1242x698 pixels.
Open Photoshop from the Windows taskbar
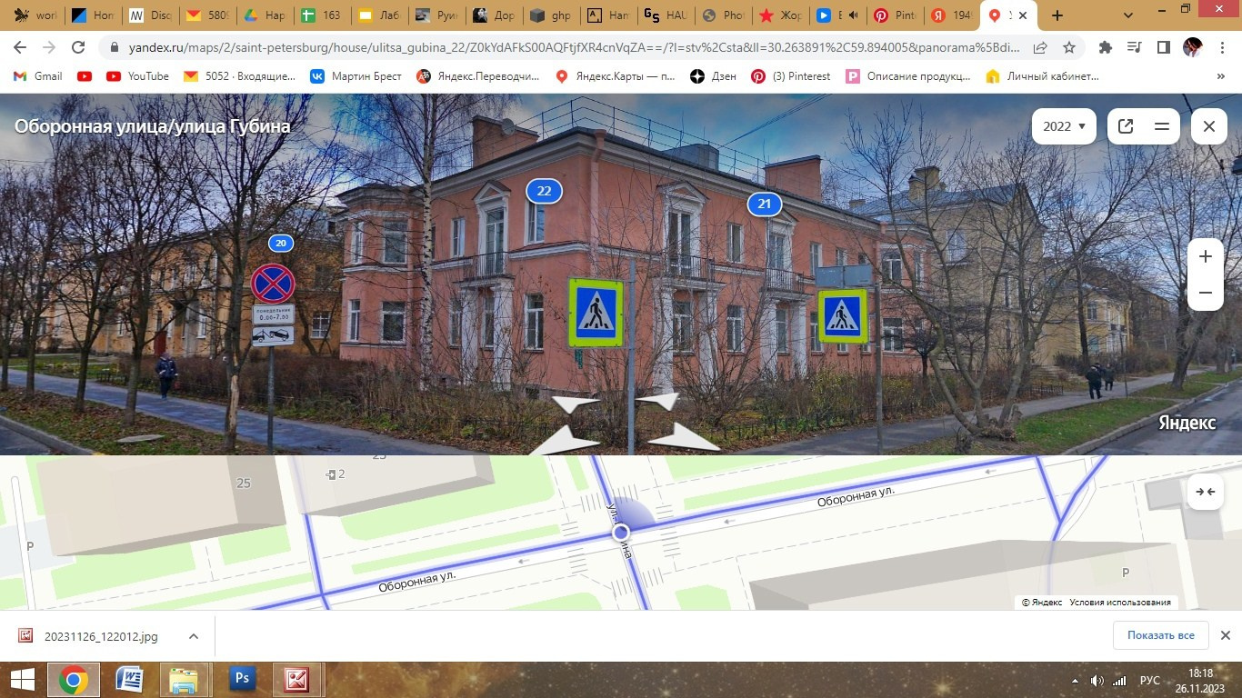pos(242,679)
